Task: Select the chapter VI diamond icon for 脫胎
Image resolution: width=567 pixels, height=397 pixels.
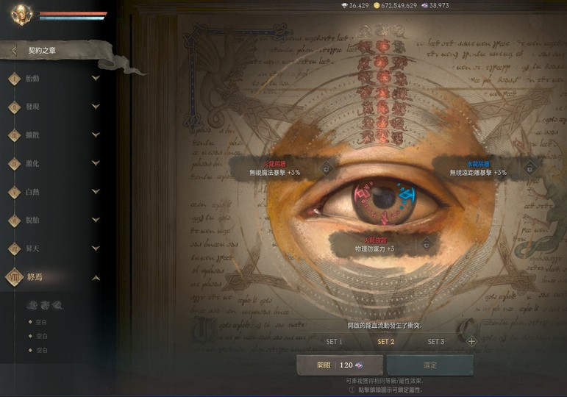Action: pos(15,221)
